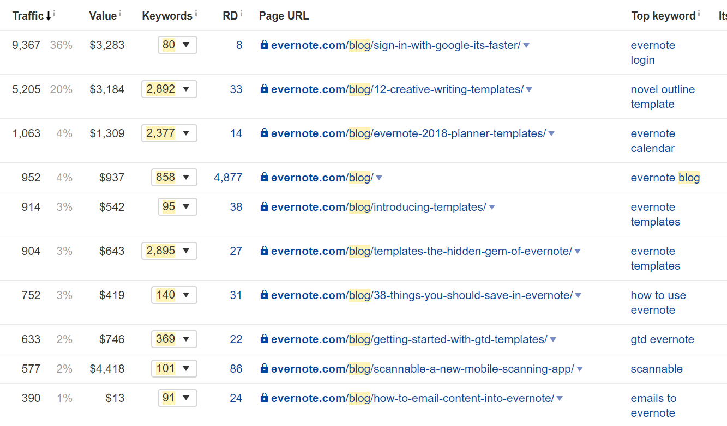Click the lock icon for how-to-email-content URL

click(264, 398)
